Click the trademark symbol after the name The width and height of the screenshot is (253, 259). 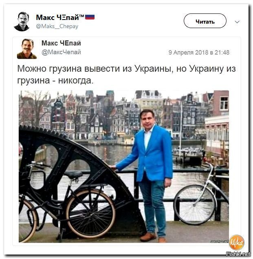click(81, 16)
